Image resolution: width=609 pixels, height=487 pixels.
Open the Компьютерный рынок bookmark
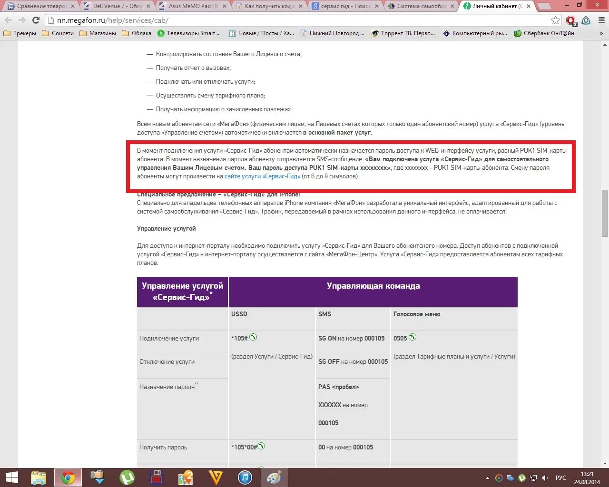[x=475, y=33]
